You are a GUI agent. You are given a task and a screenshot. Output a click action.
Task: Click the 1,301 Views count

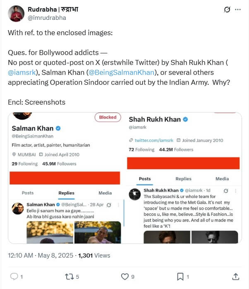(94, 256)
